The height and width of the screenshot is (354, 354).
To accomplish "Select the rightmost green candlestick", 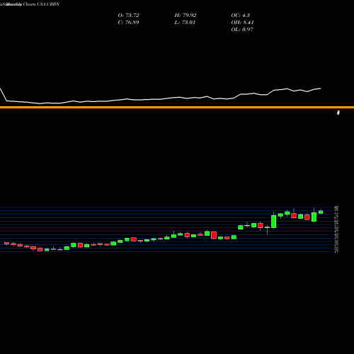I will point(321,212).
